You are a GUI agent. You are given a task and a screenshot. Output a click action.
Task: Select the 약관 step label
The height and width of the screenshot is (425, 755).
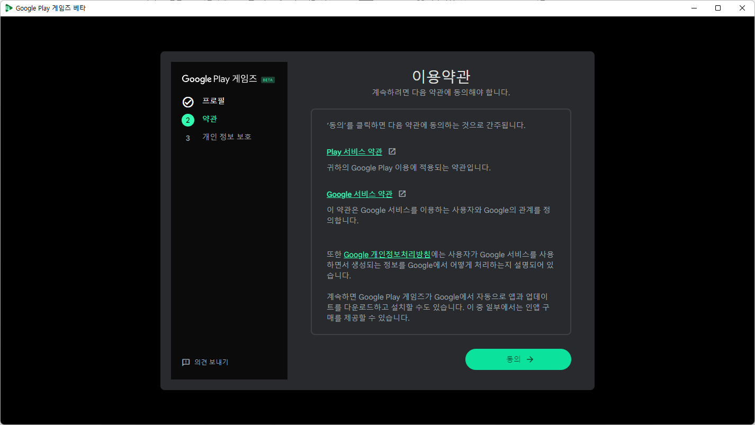tap(210, 119)
